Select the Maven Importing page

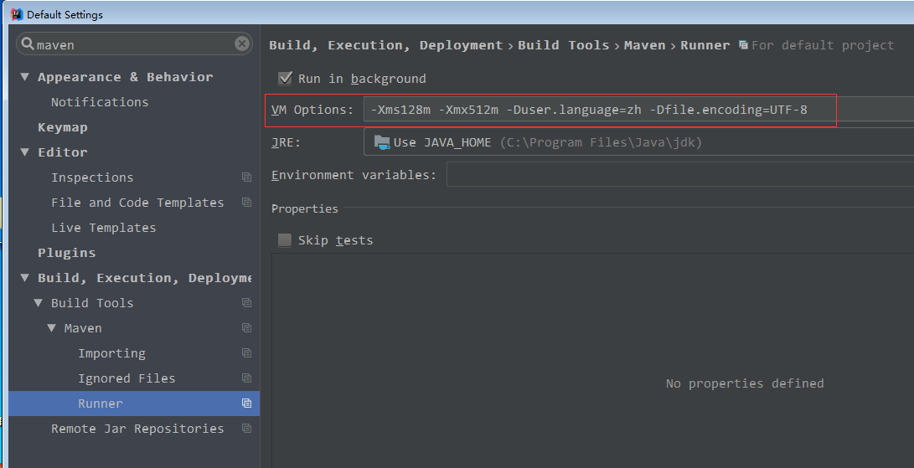[x=112, y=353]
